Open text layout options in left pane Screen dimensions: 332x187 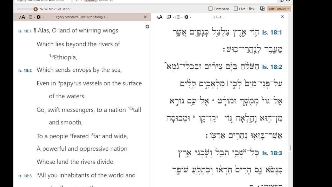31,17
